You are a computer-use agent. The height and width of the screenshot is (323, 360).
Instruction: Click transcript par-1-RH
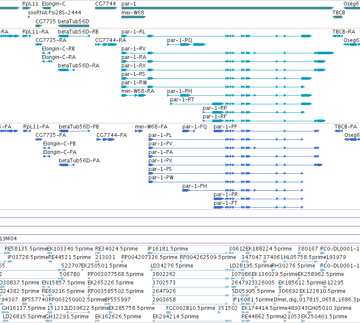click(x=239, y=95)
